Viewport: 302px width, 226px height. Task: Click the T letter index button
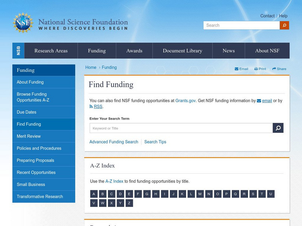point(262,194)
